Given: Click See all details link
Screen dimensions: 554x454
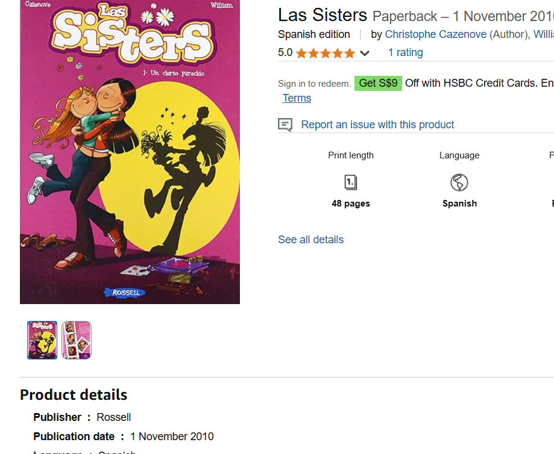Looking at the screenshot, I should click(310, 240).
